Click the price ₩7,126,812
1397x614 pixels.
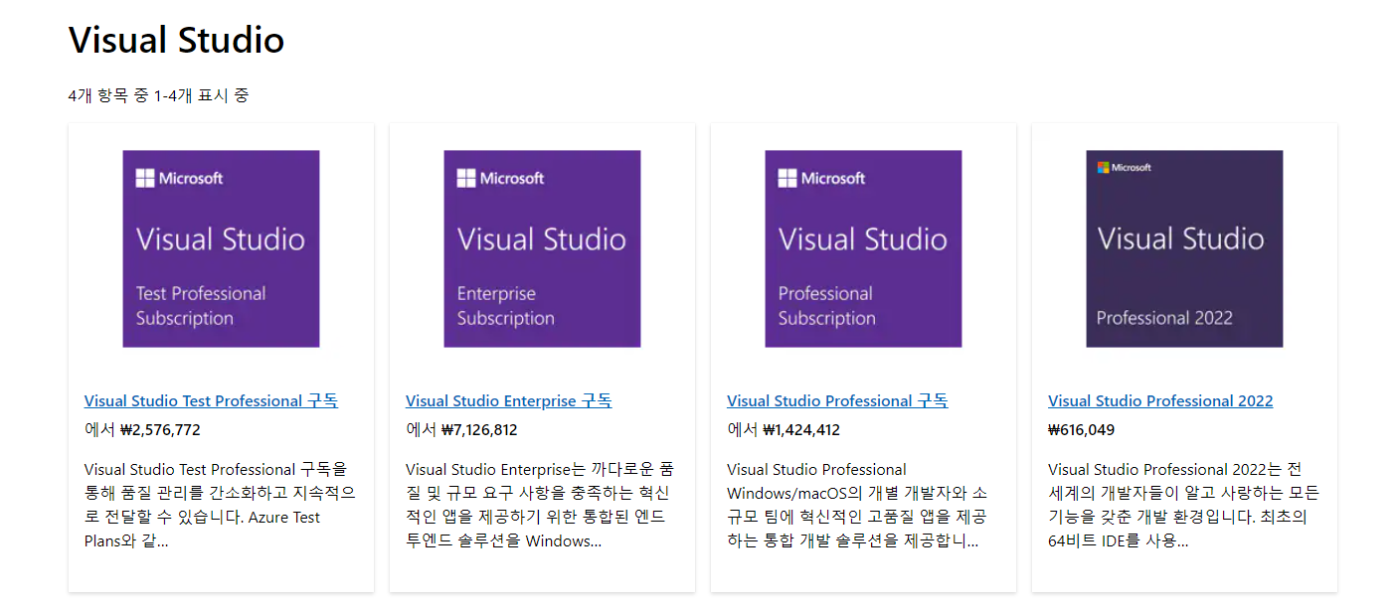coord(479,430)
